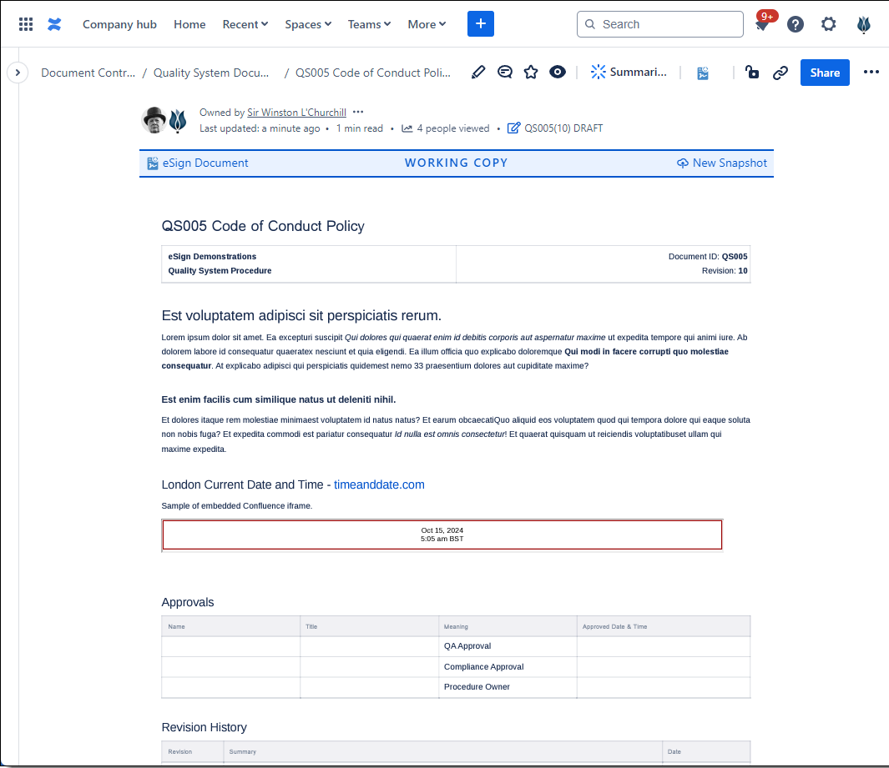The width and height of the screenshot is (889, 768).
Task: Click the edit pencil icon
Action: 478,73
